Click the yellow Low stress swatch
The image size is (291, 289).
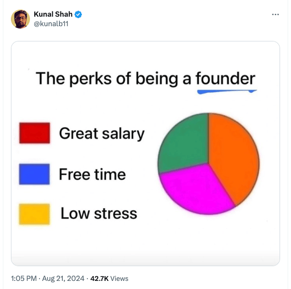(34, 214)
